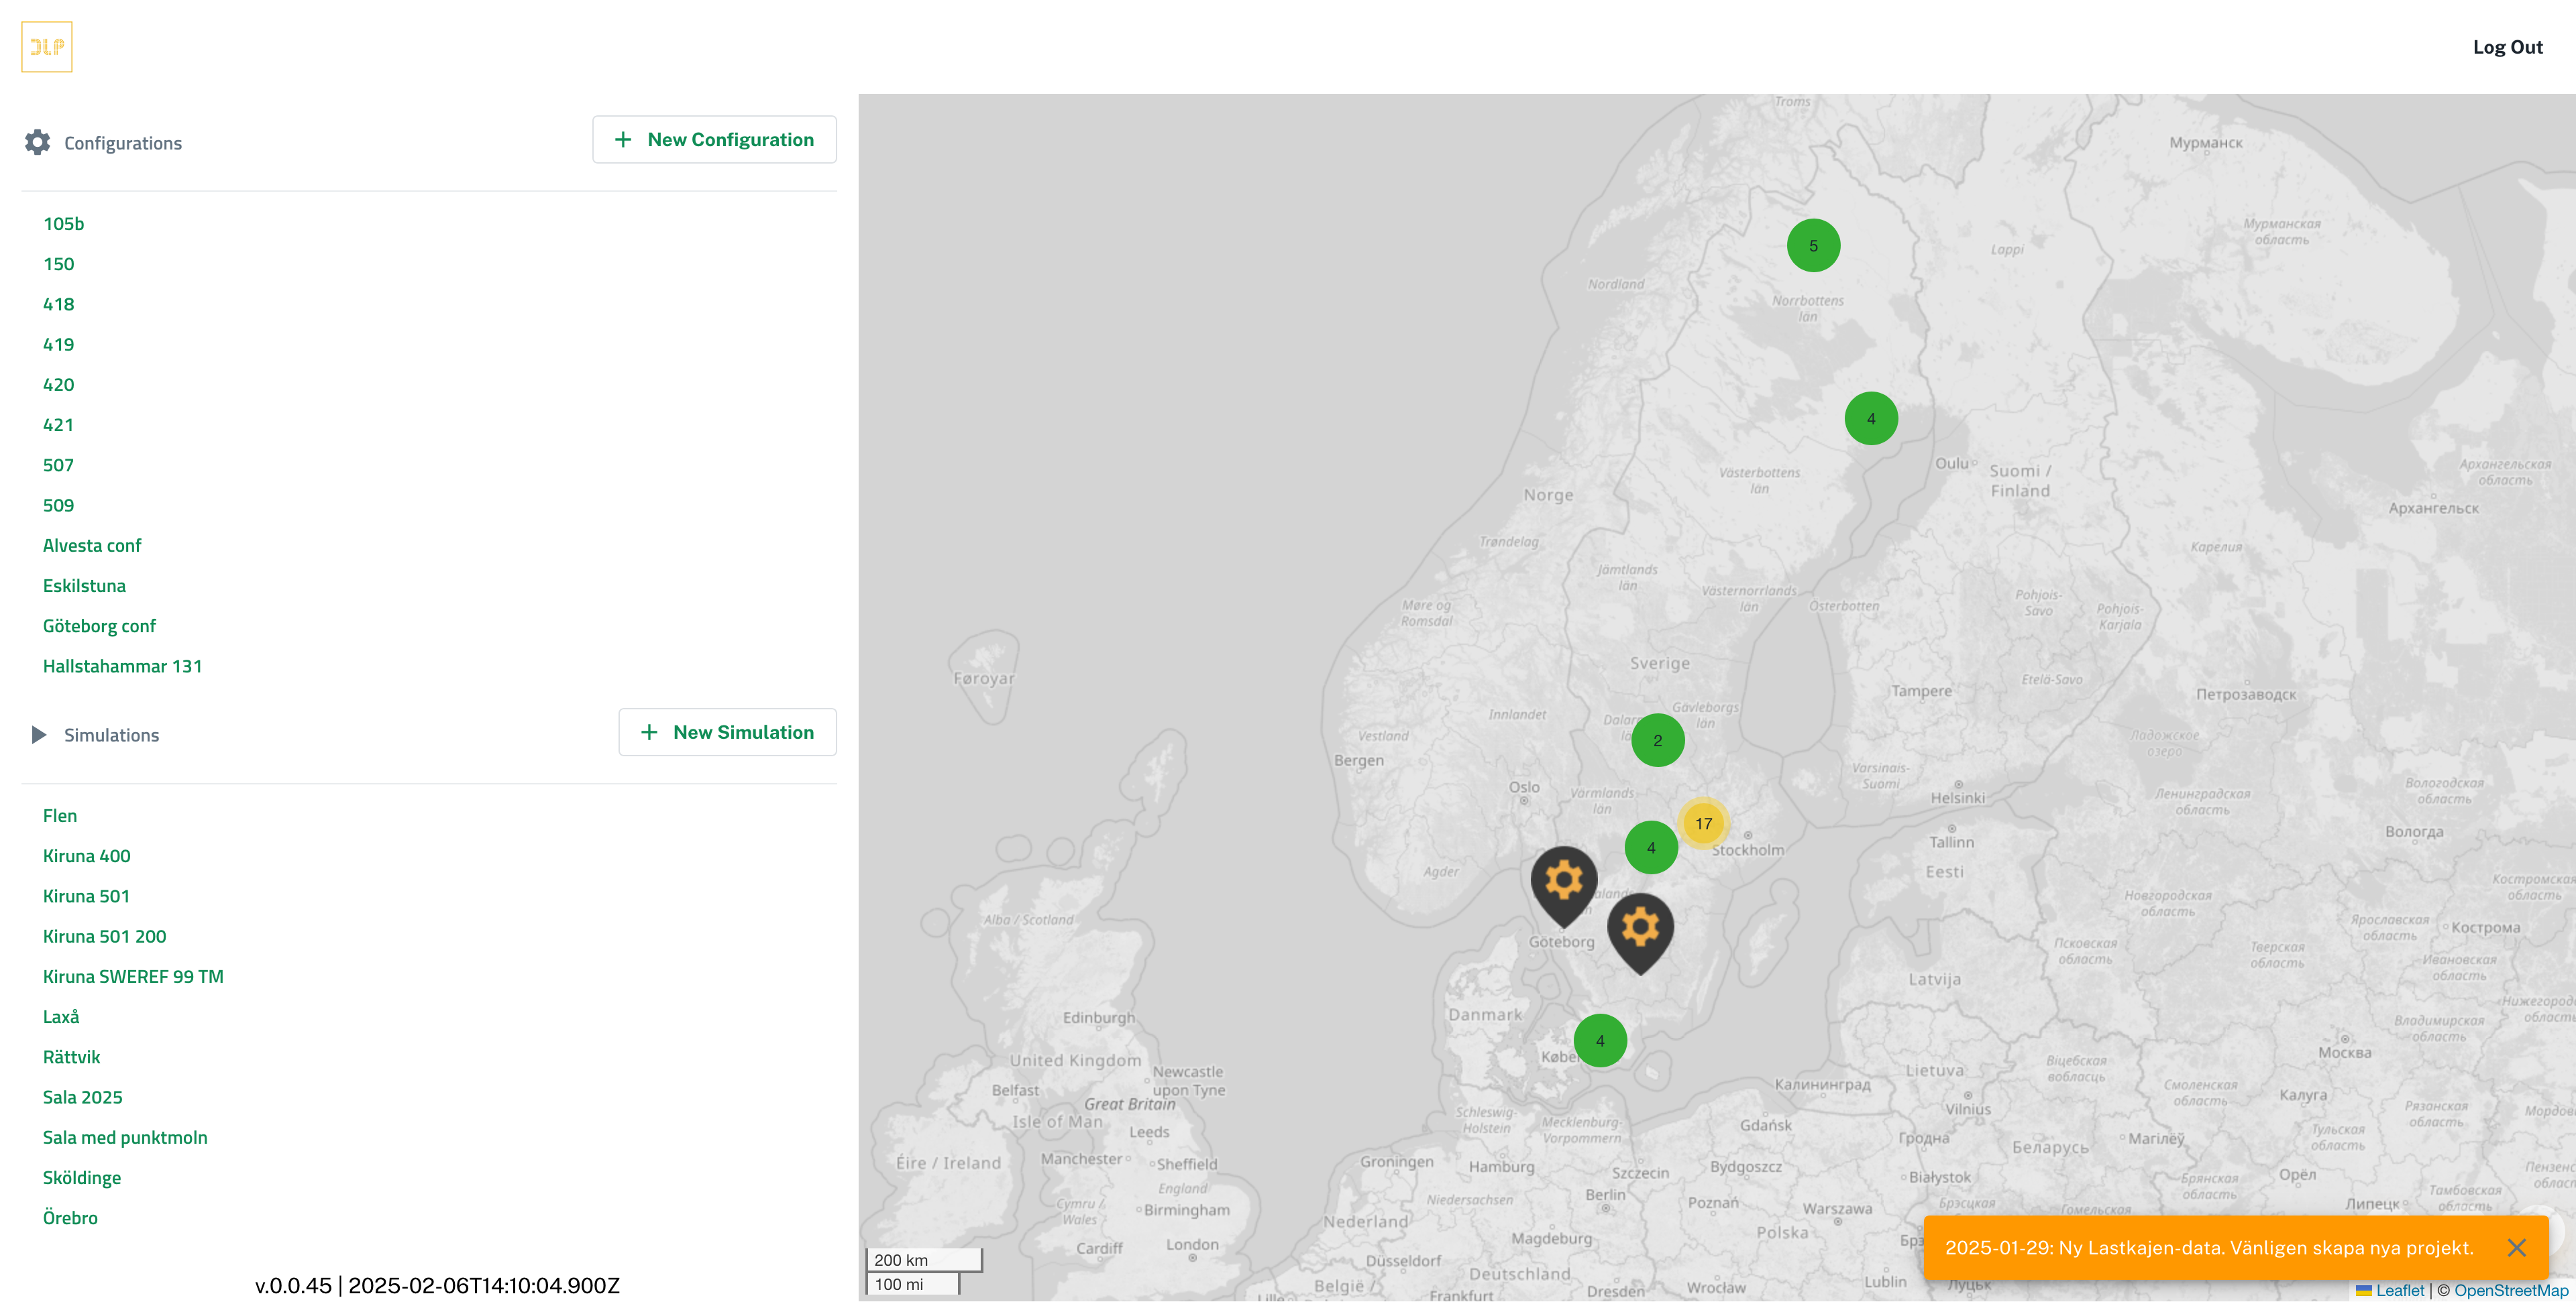Open Sala med punktmoln simulation

[125, 1137]
